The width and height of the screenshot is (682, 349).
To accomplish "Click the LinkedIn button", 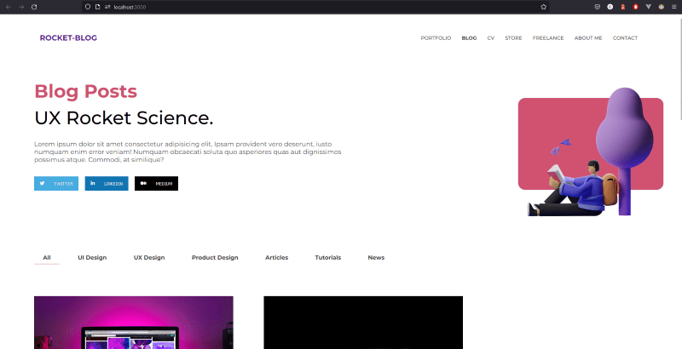I will [107, 183].
